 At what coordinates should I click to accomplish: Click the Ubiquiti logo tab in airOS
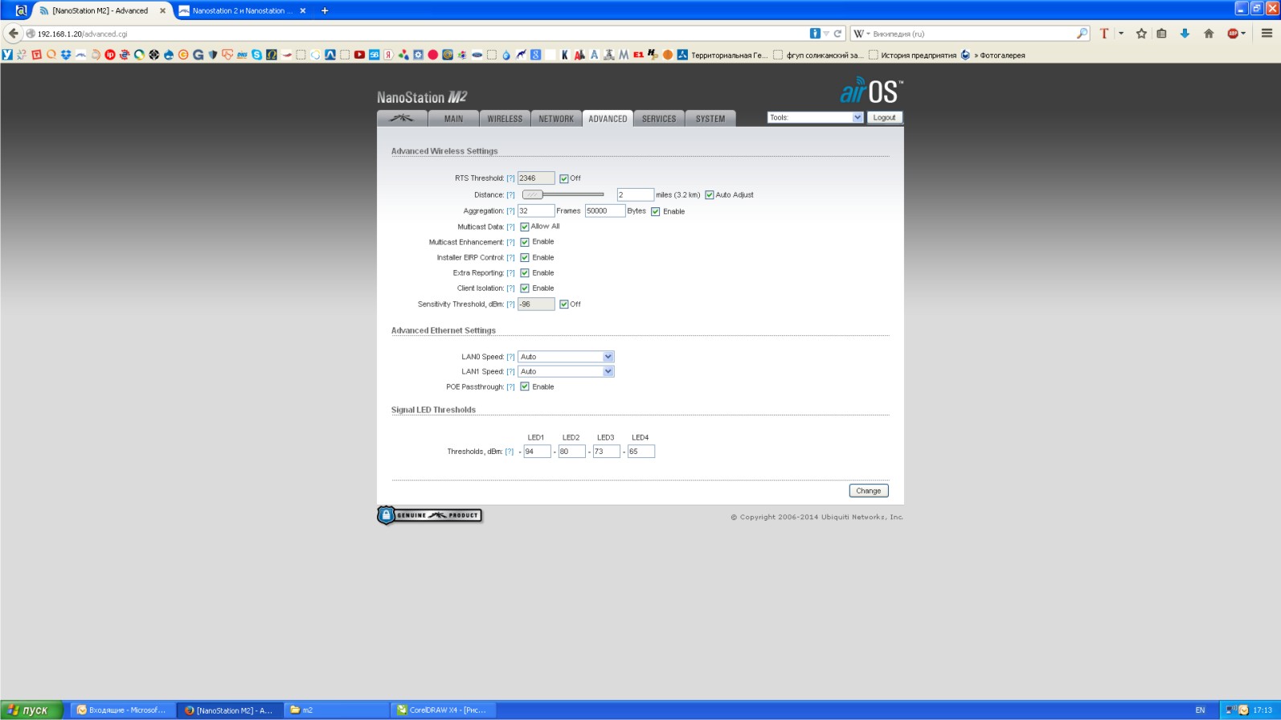pos(402,118)
